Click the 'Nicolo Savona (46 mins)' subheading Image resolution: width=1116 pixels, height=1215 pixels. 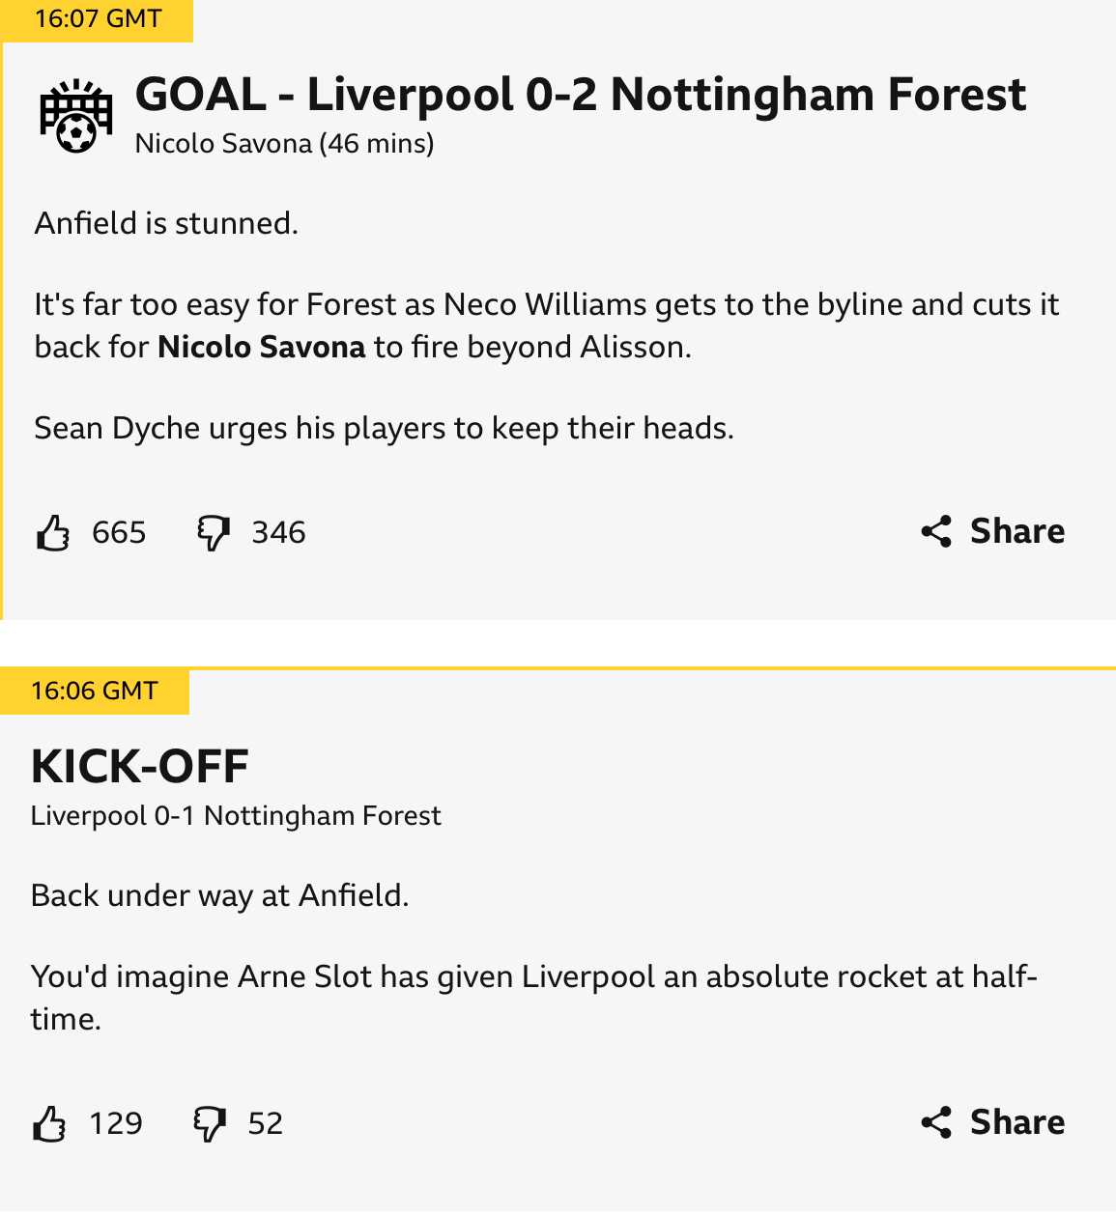click(284, 144)
